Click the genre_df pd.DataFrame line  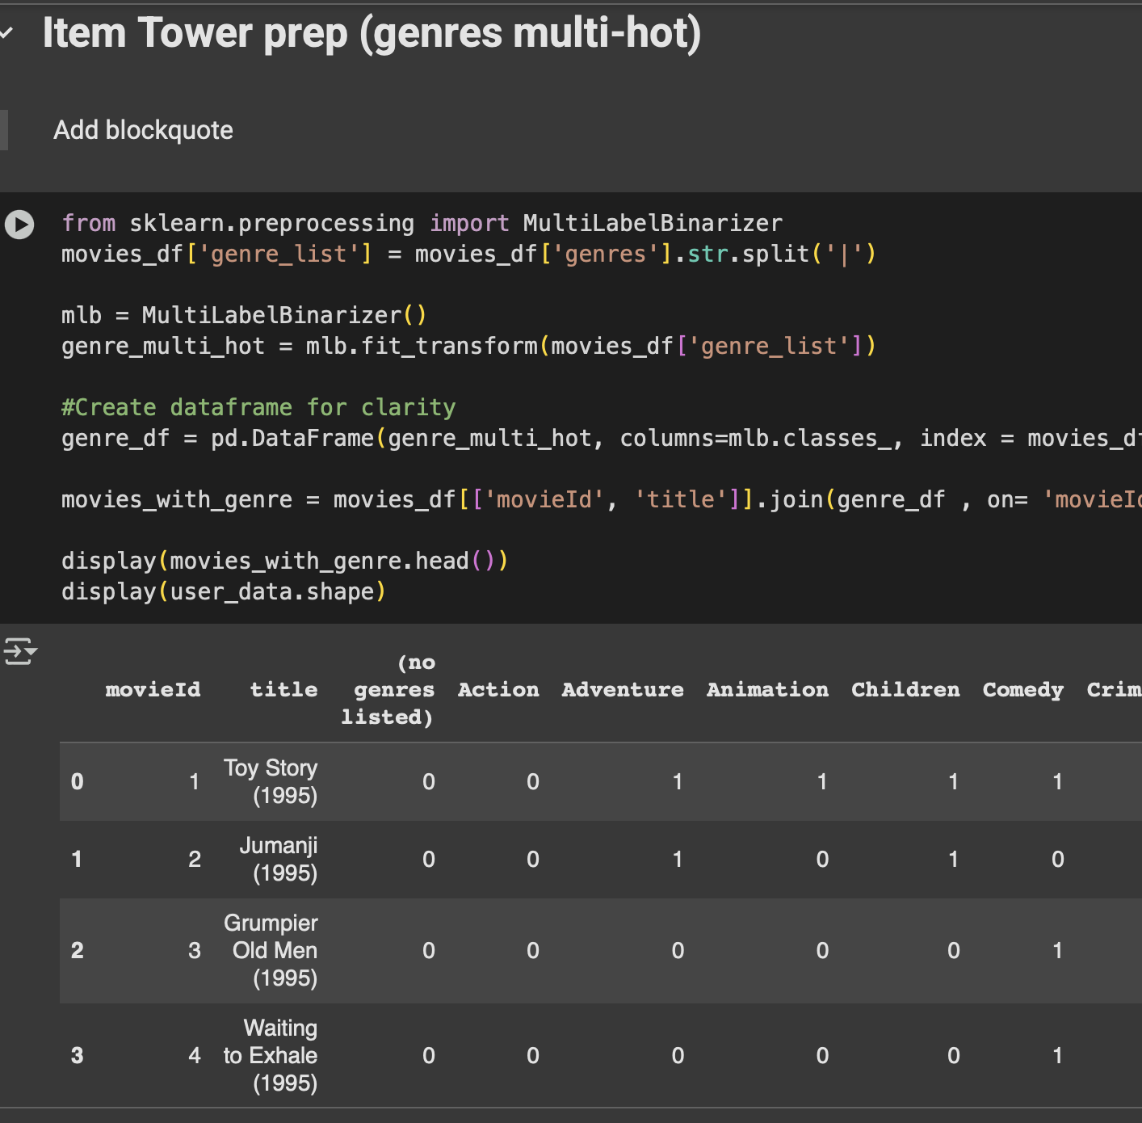click(x=602, y=438)
